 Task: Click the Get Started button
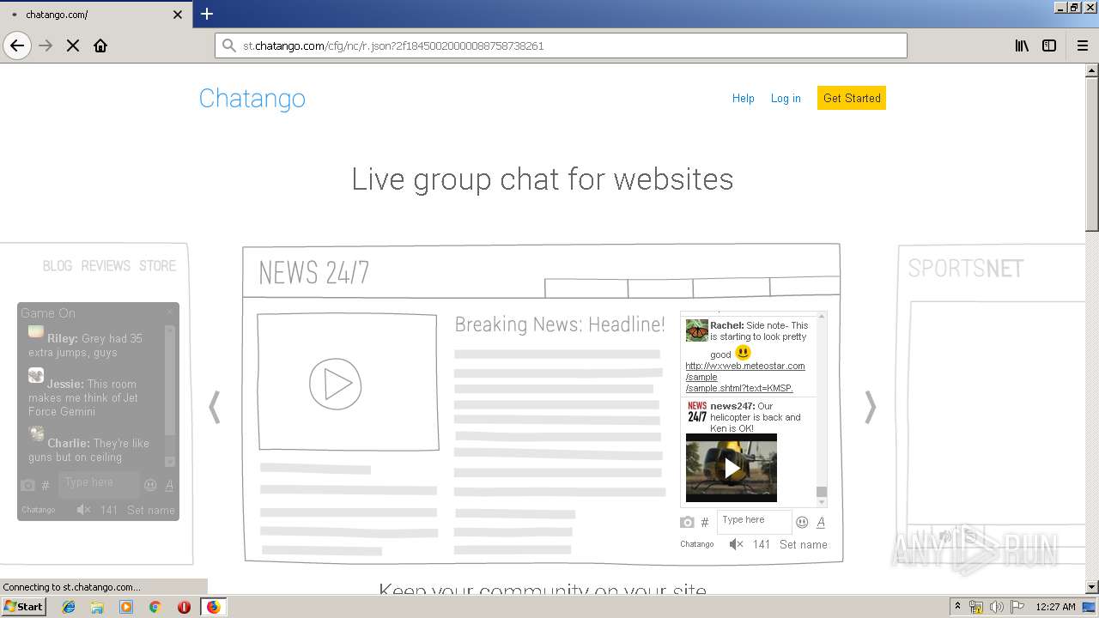pyautogui.click(x=852, y=98)
